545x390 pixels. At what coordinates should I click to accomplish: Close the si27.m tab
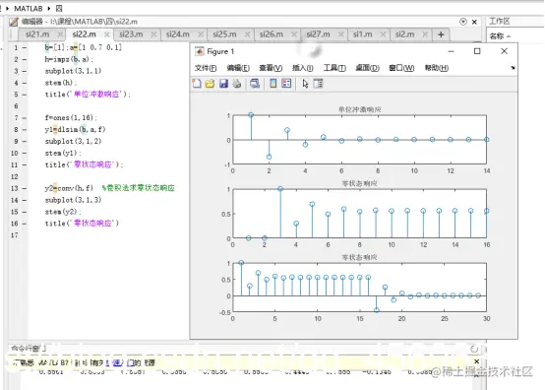pyautogui.click(x=340, y=34)
